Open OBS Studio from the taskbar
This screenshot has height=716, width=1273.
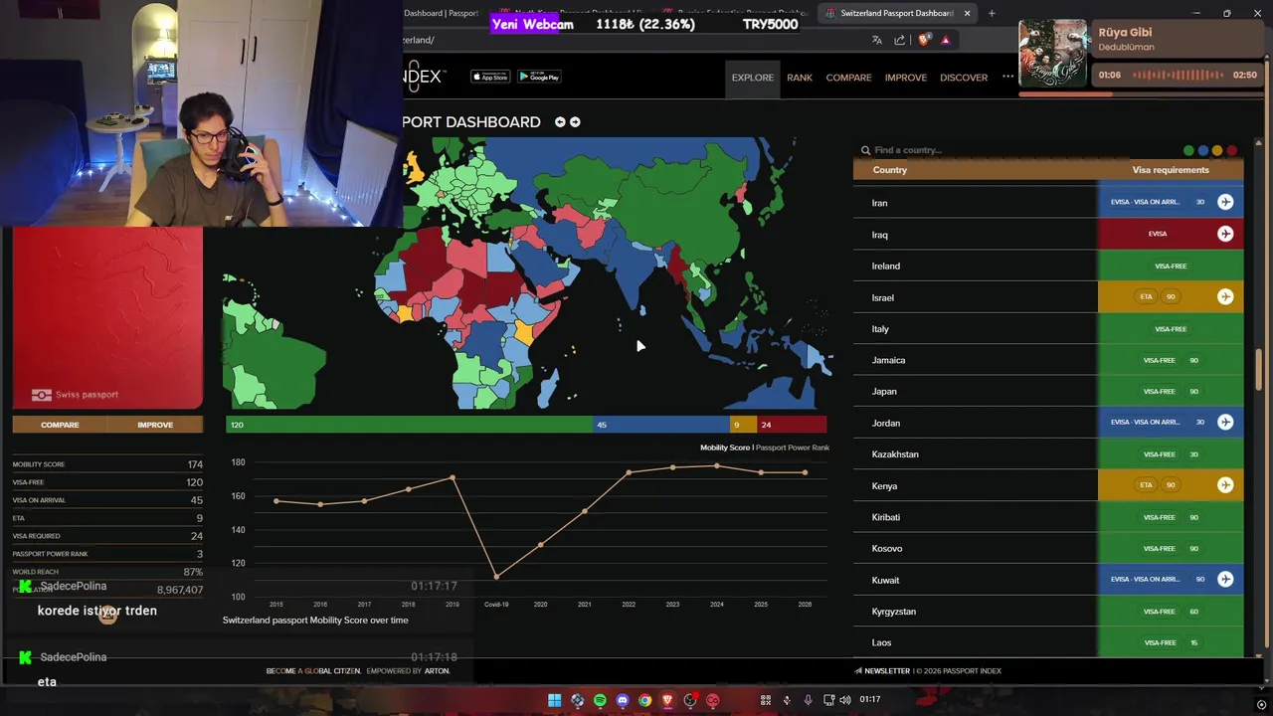tap(690, 700)
